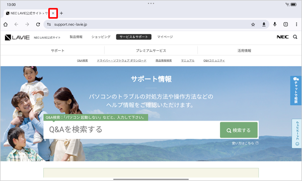Open the ショッピング menu
The height and width of the screenshot is (181, 302).
(x=101, y=37)
